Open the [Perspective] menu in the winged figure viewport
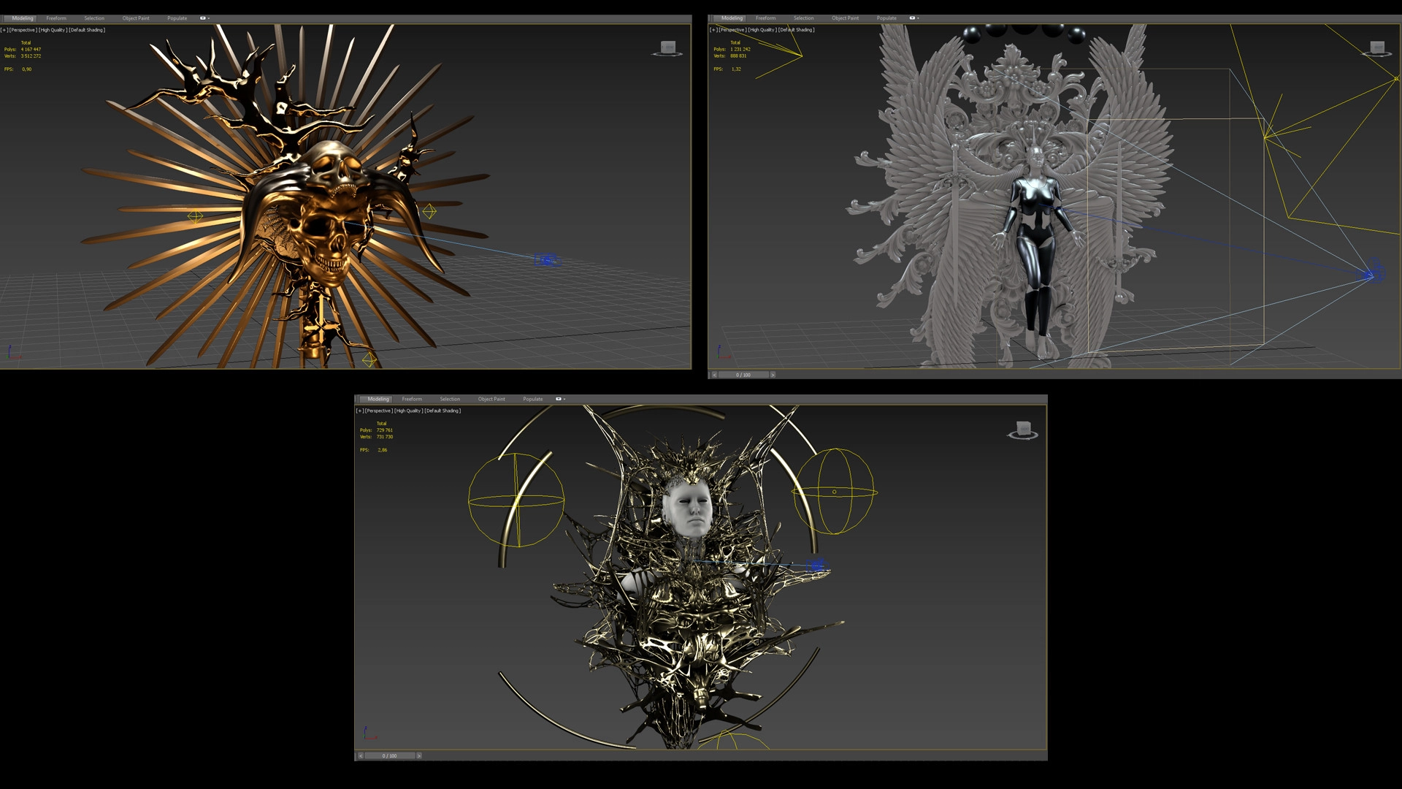Viewport: 1402px width, 789px height. pos(732,30)
